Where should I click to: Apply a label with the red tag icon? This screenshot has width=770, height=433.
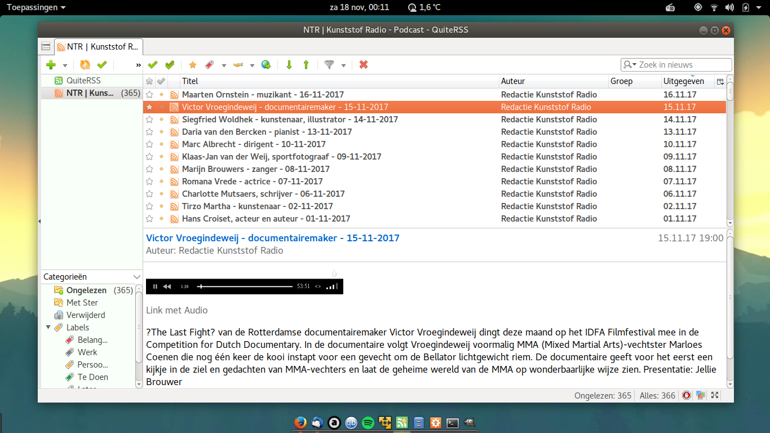[210, 65]
